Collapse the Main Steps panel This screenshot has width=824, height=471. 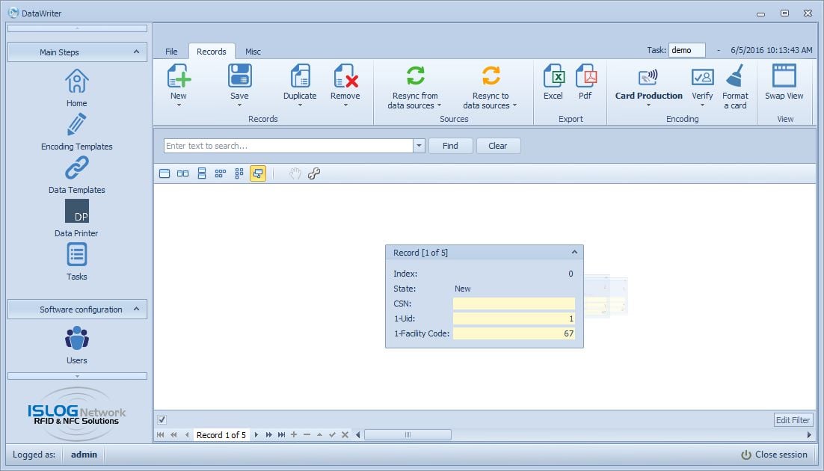point(136,52)
